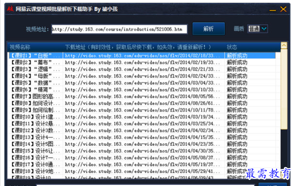This screenshot has height=186, width=294.
Task: Select row 【课时2】“幕布”
Action: (142, 62)
